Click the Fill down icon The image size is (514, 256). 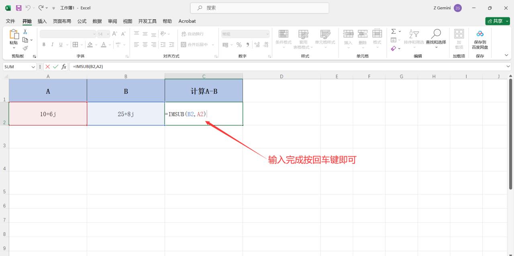click(x=394, y=40)
